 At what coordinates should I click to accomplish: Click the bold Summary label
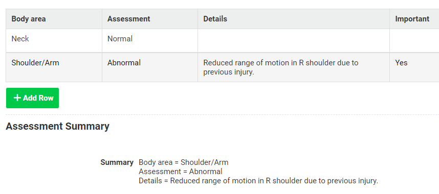pyautogui.click(x=117, y=162)
